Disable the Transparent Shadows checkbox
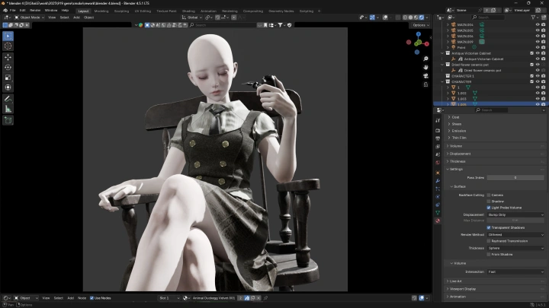549x308 pixels. (489, 227)
